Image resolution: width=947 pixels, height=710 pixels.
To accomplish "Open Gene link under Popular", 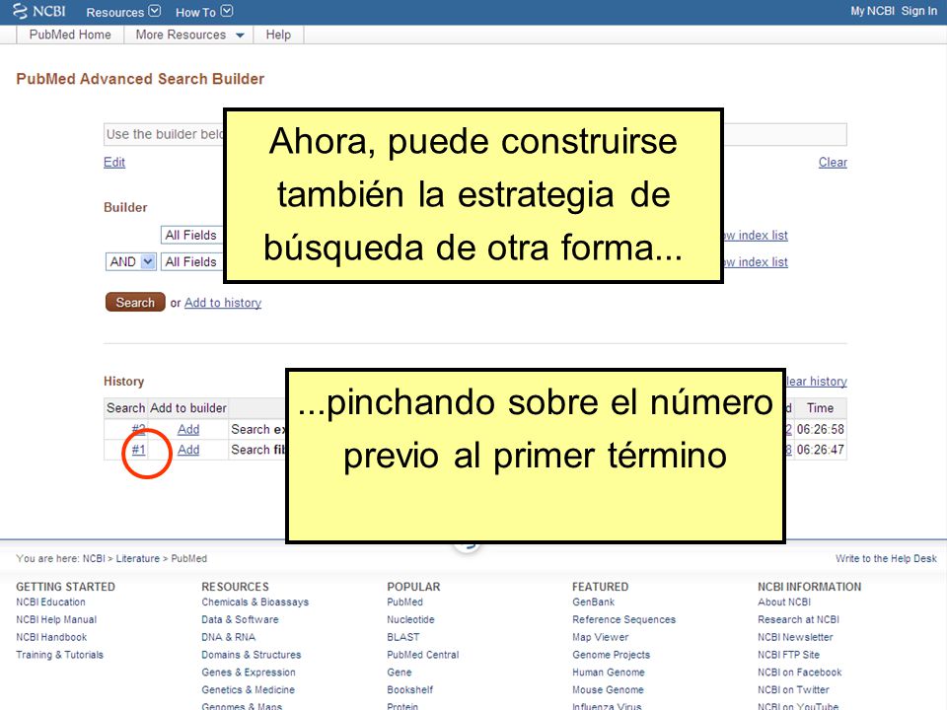I will click(x=400, y=672).
